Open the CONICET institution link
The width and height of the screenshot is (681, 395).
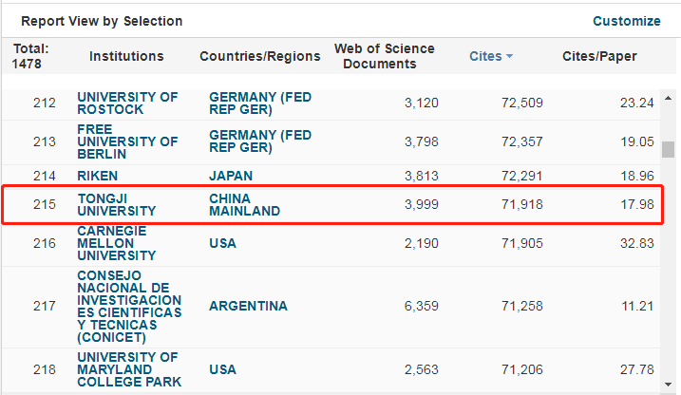point(129,306)
